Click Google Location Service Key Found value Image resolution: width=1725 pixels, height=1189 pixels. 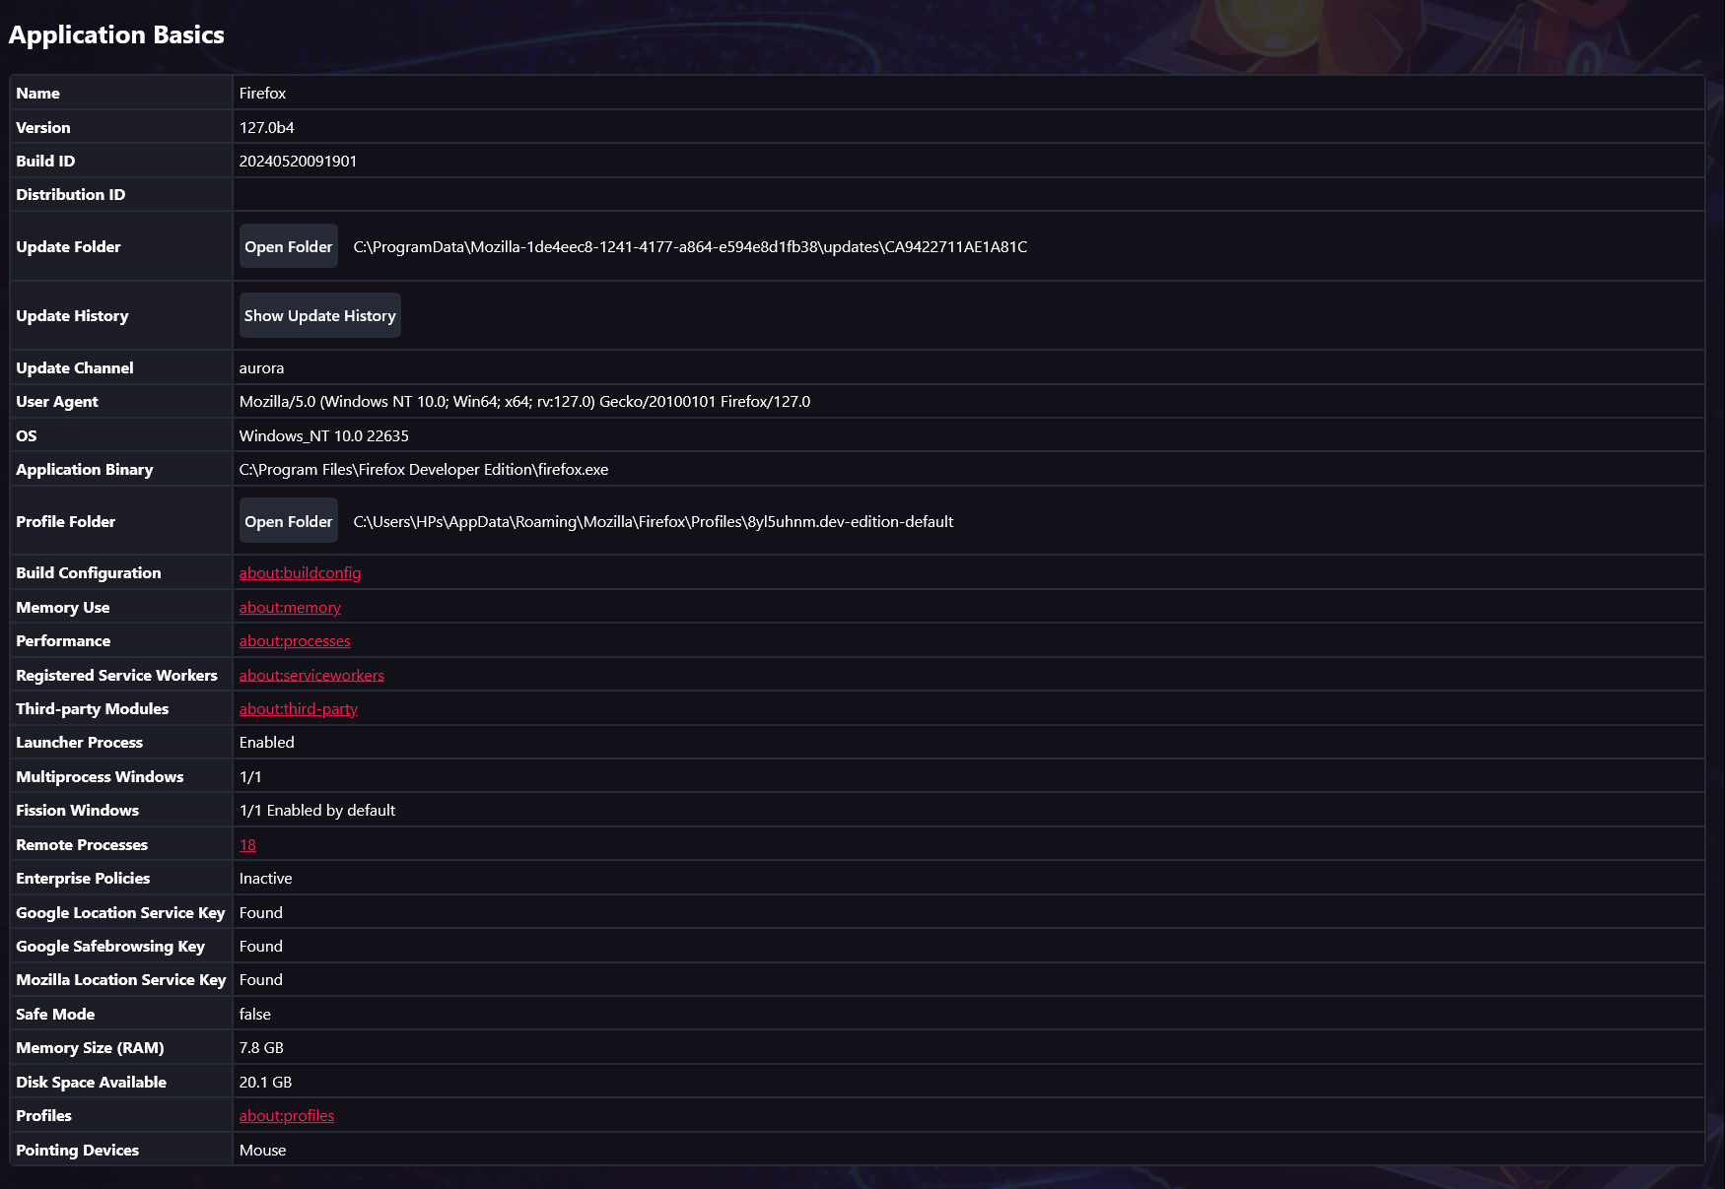(260, 913)
